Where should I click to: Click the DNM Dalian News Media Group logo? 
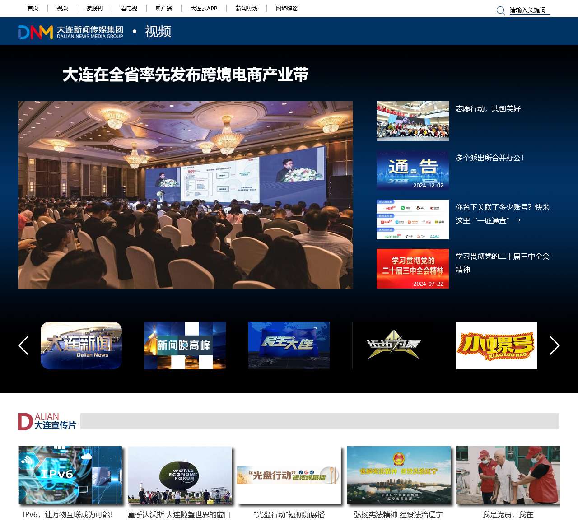pos(70,32)
